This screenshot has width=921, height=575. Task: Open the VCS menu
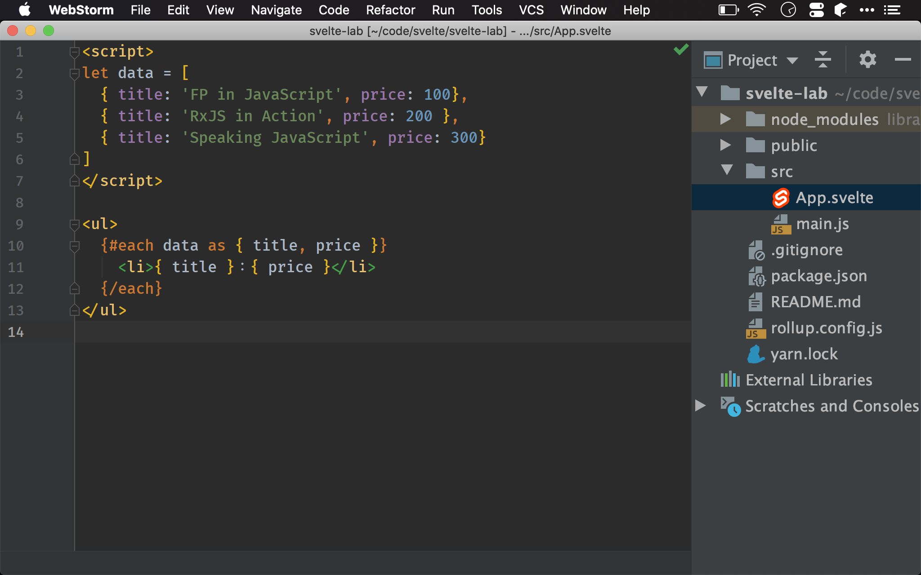(x=531, y=10)
